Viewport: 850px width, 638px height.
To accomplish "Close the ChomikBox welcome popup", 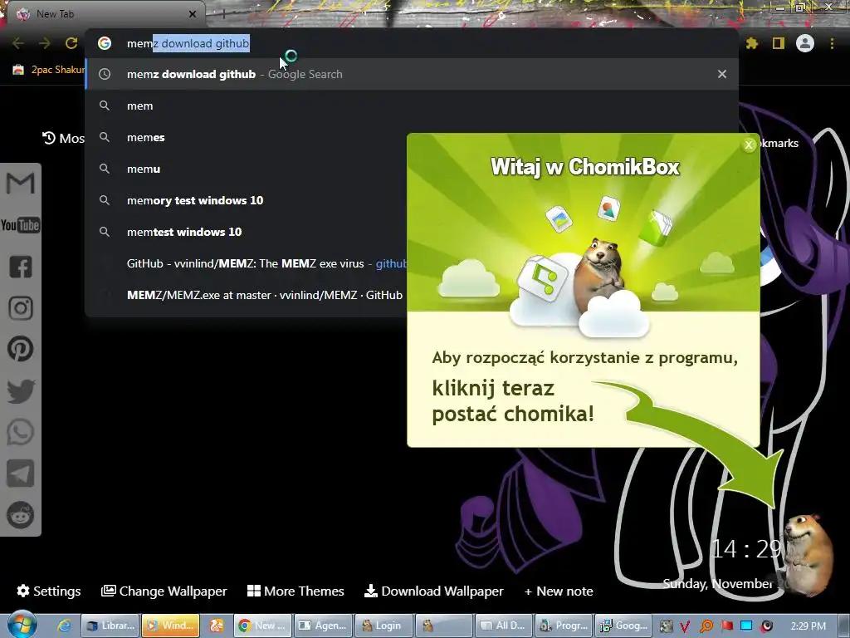I will pyautogui.click(x=749, y=145).
